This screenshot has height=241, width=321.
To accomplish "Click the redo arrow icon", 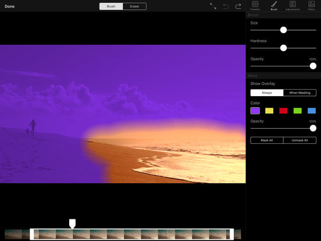I will coord(238,6).
